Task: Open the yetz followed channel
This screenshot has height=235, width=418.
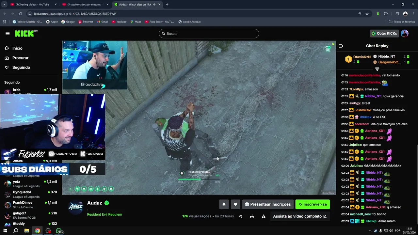Action: tap(31, 184)
